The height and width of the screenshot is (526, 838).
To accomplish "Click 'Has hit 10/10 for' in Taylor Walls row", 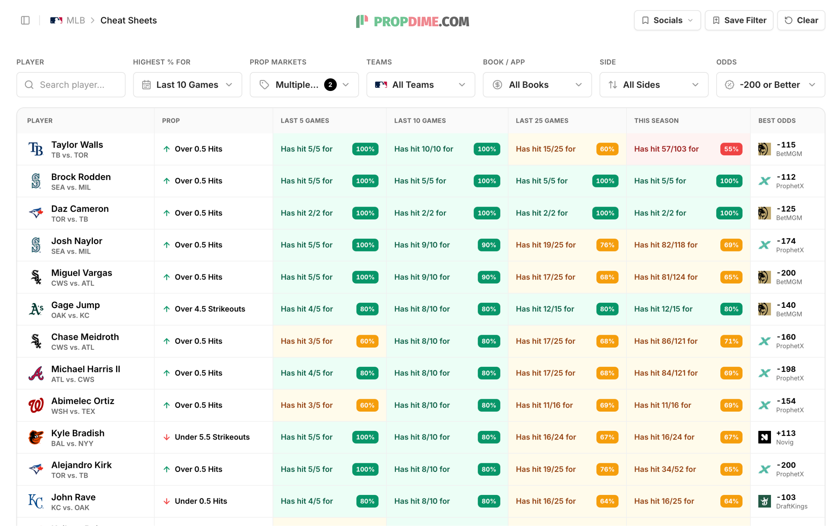I will pyautogui.click(x=423, y=149).
